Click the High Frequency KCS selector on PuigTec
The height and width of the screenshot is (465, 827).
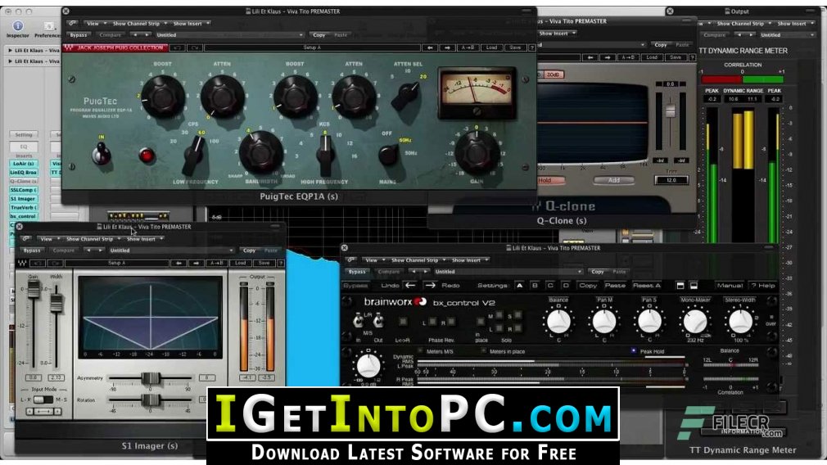(x=325, y=155)
